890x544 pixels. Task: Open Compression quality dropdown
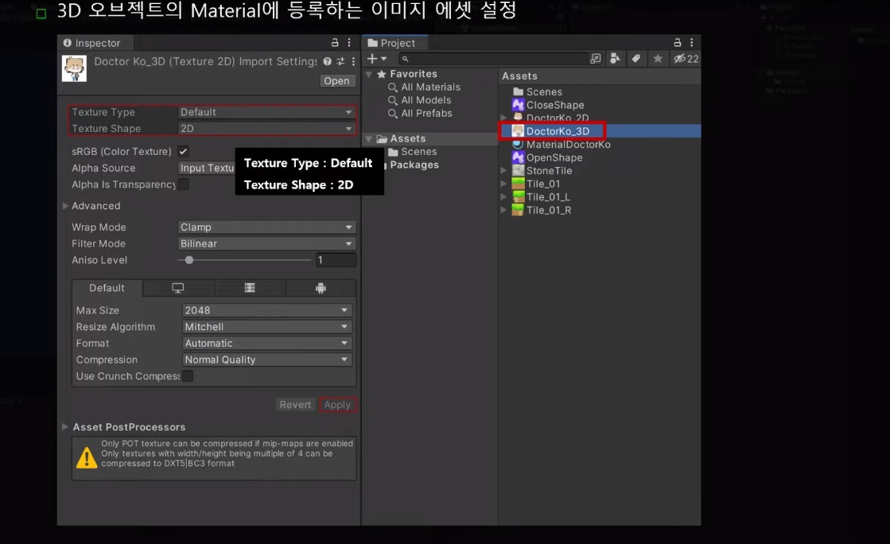[266, 360]
